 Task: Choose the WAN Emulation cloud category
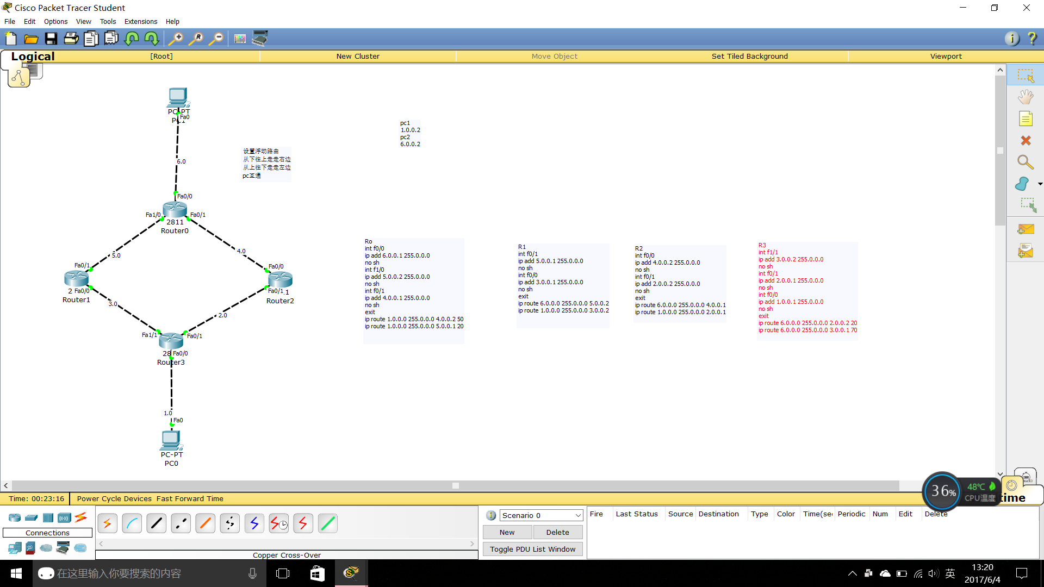coord(46,548)
